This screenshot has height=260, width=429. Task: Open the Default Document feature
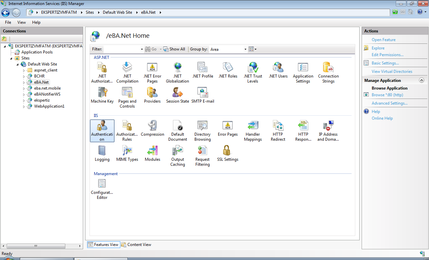(177, 130)
